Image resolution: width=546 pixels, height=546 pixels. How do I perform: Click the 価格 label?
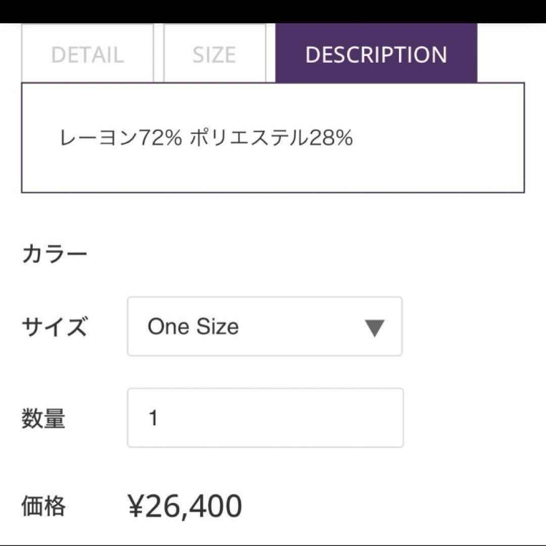tap(43, 506)
